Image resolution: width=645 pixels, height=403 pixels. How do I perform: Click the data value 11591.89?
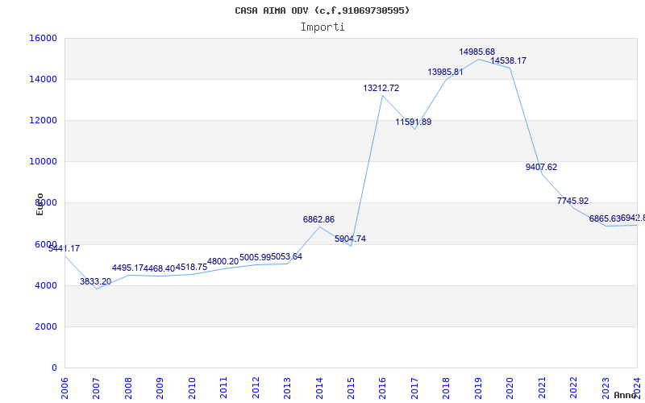point(414,123)
